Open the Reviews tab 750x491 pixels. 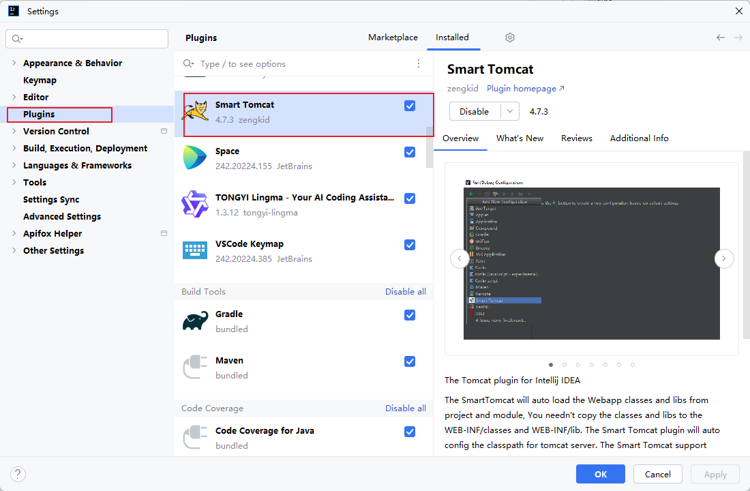(576, 138)
